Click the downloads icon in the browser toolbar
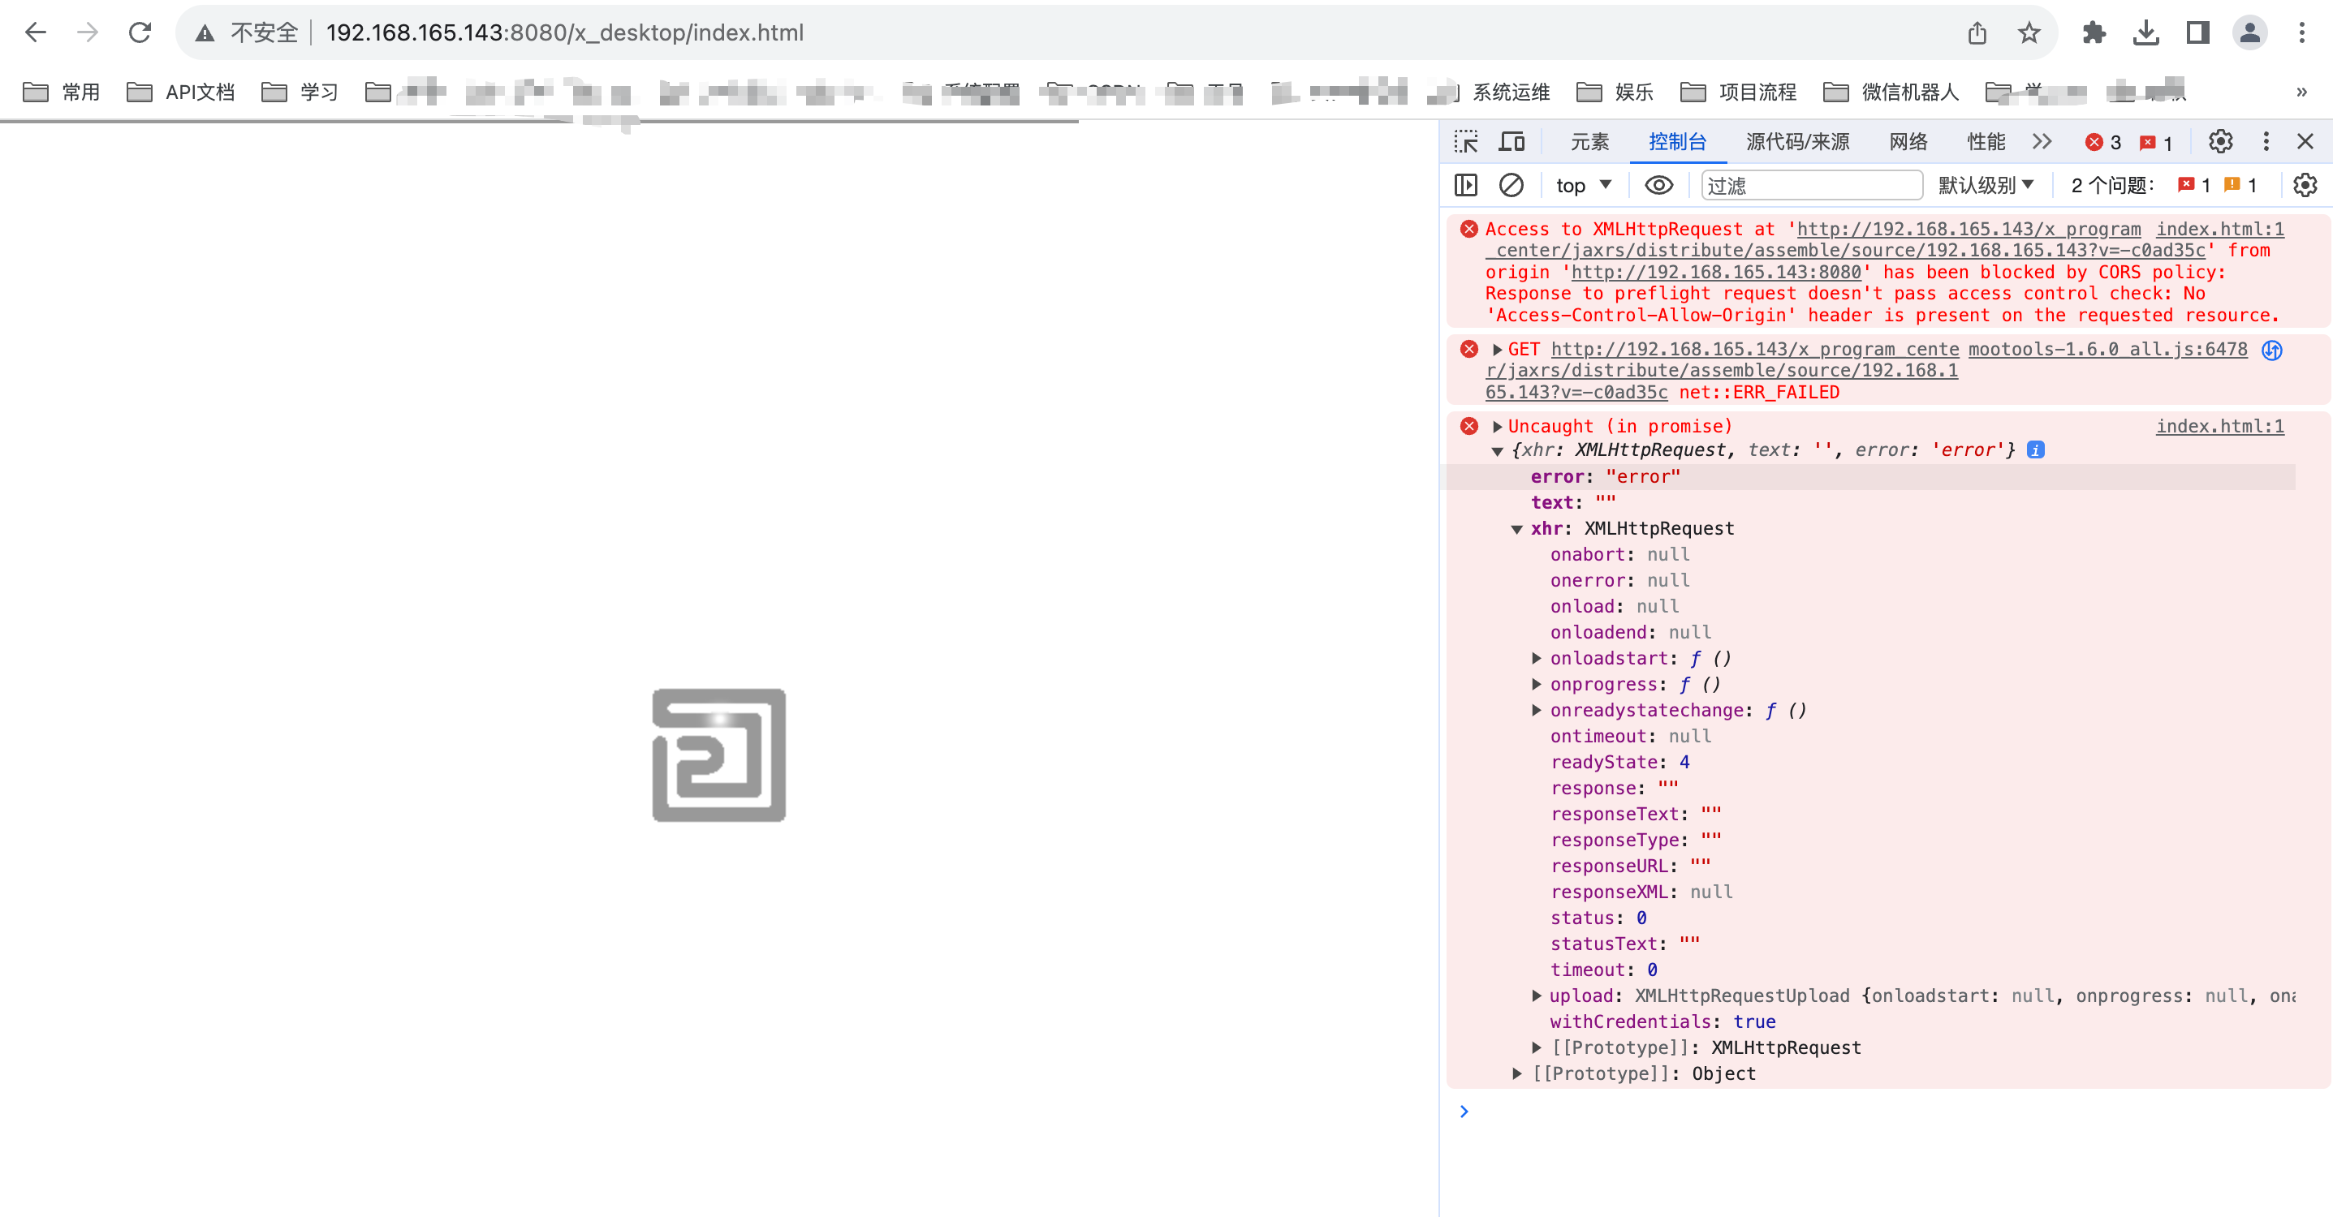 point(2145,33)
